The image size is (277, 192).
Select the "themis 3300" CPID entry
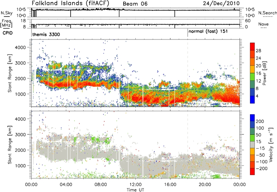(46, 34)
